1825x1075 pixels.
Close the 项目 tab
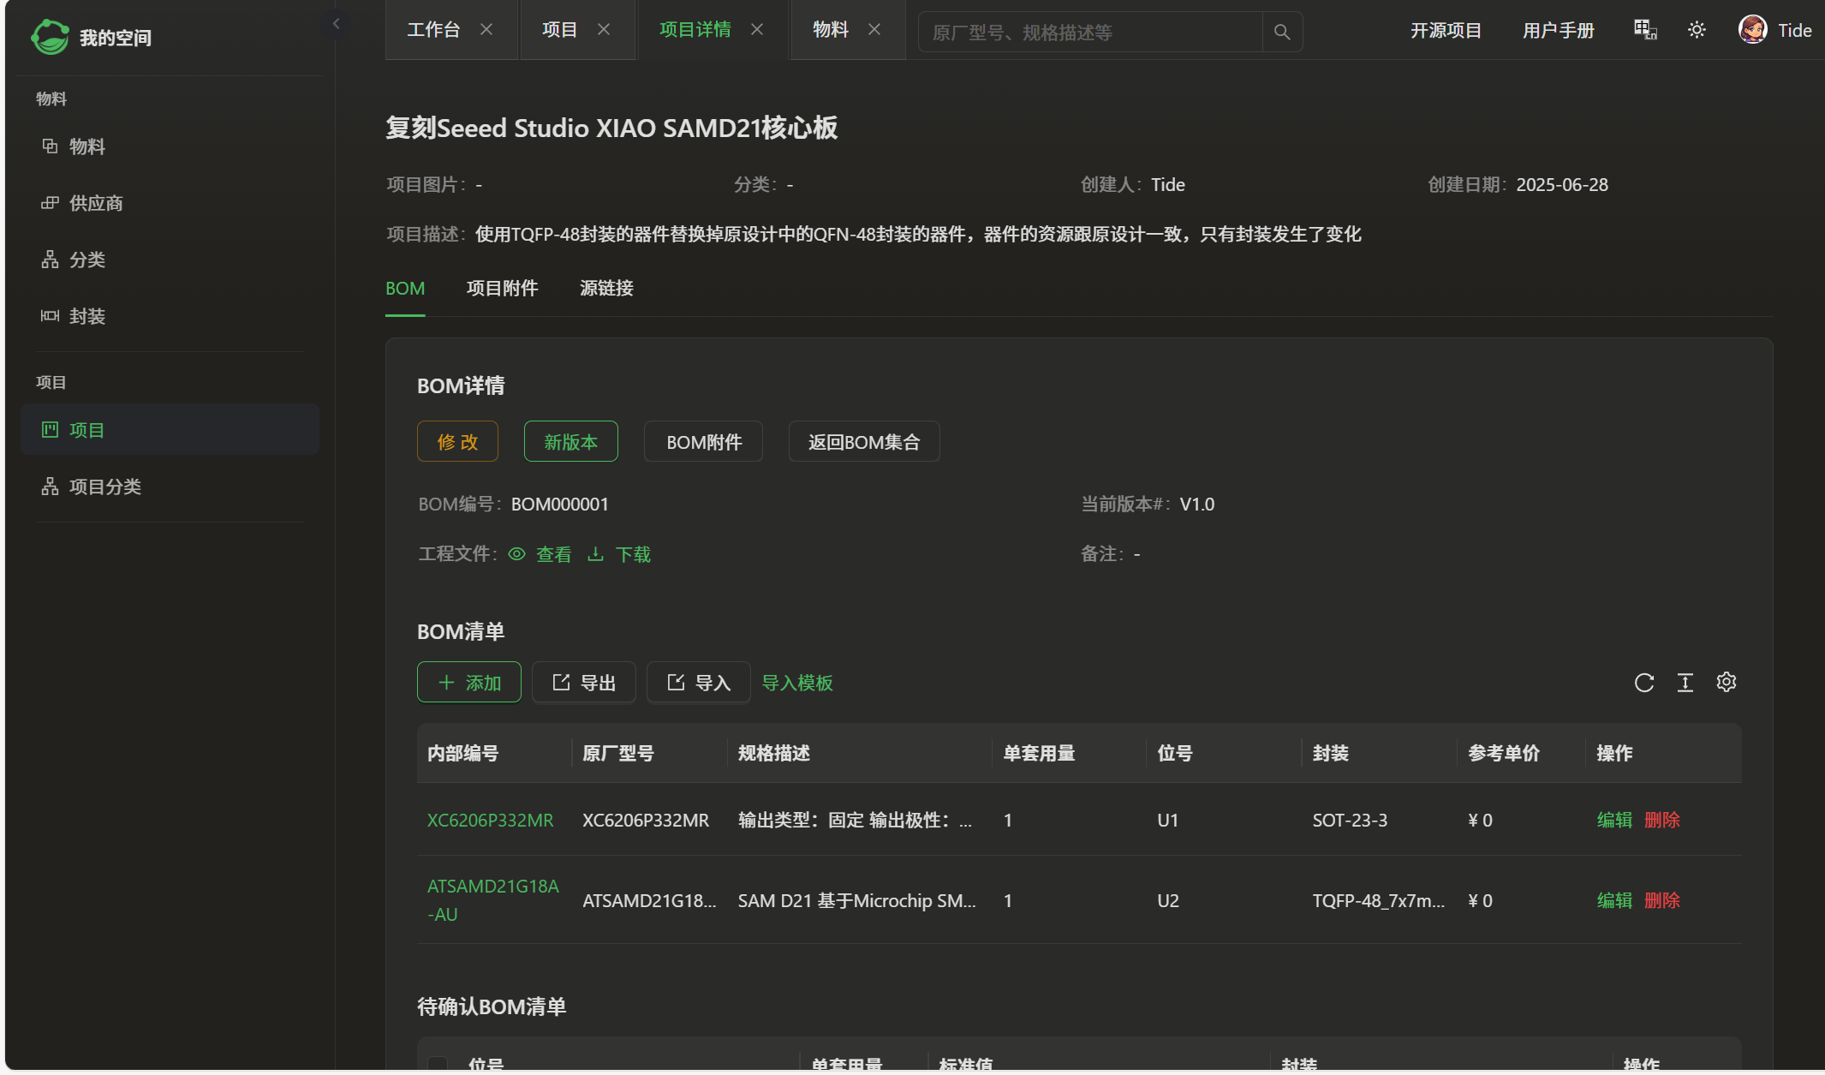tap(604, 29)
